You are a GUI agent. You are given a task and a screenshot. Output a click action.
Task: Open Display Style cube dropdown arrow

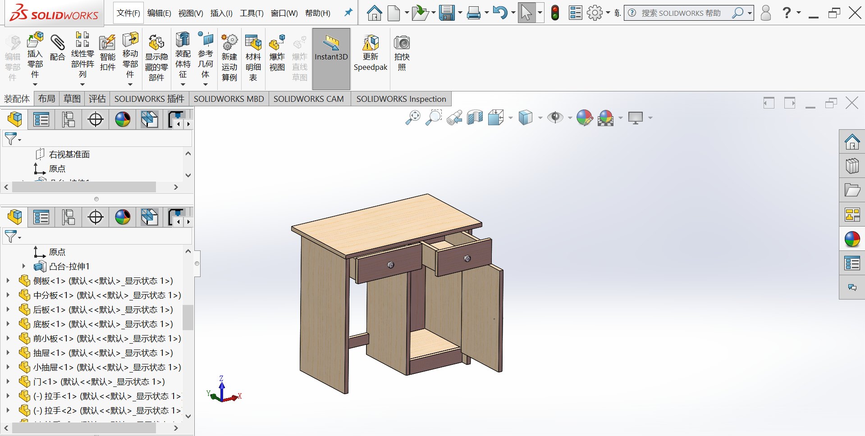tap(540, 118)
